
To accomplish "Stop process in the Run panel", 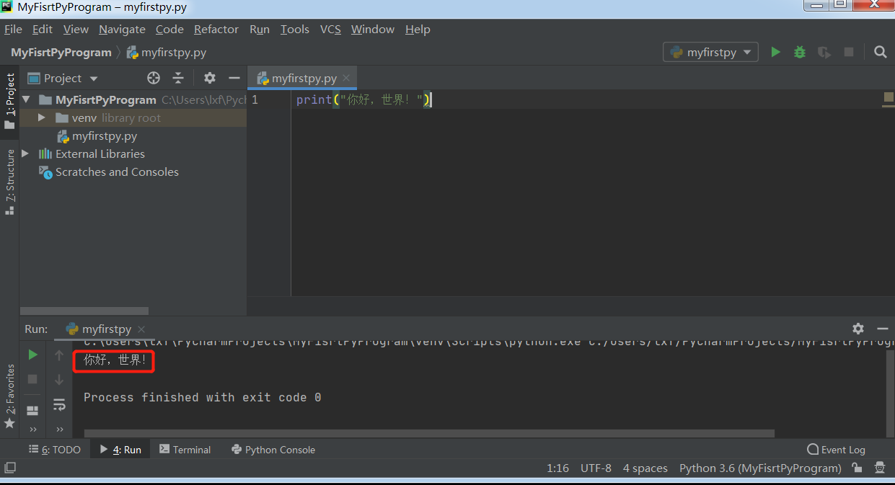I will (32, 379).
